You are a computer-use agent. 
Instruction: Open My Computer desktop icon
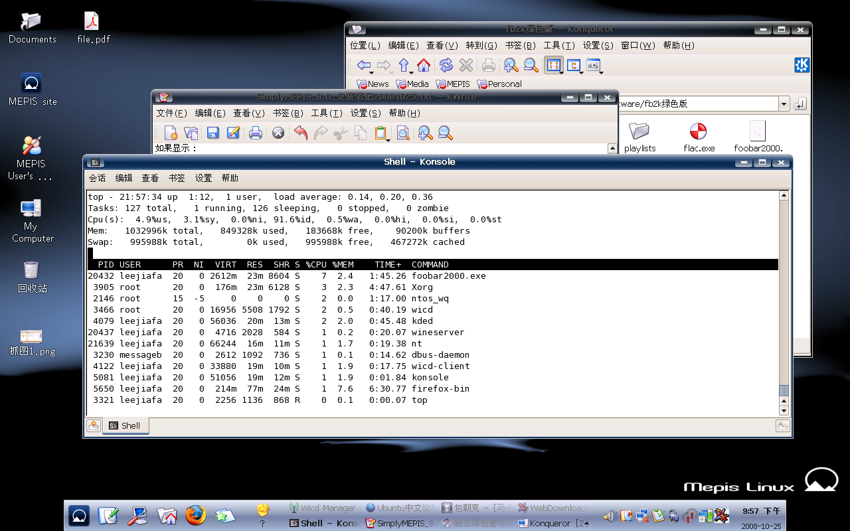tap(32, 221)
